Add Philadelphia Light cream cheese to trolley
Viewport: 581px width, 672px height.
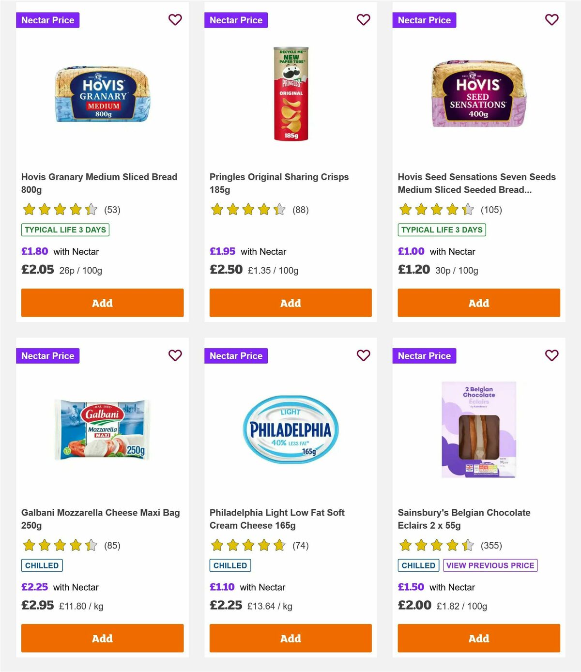290,638
